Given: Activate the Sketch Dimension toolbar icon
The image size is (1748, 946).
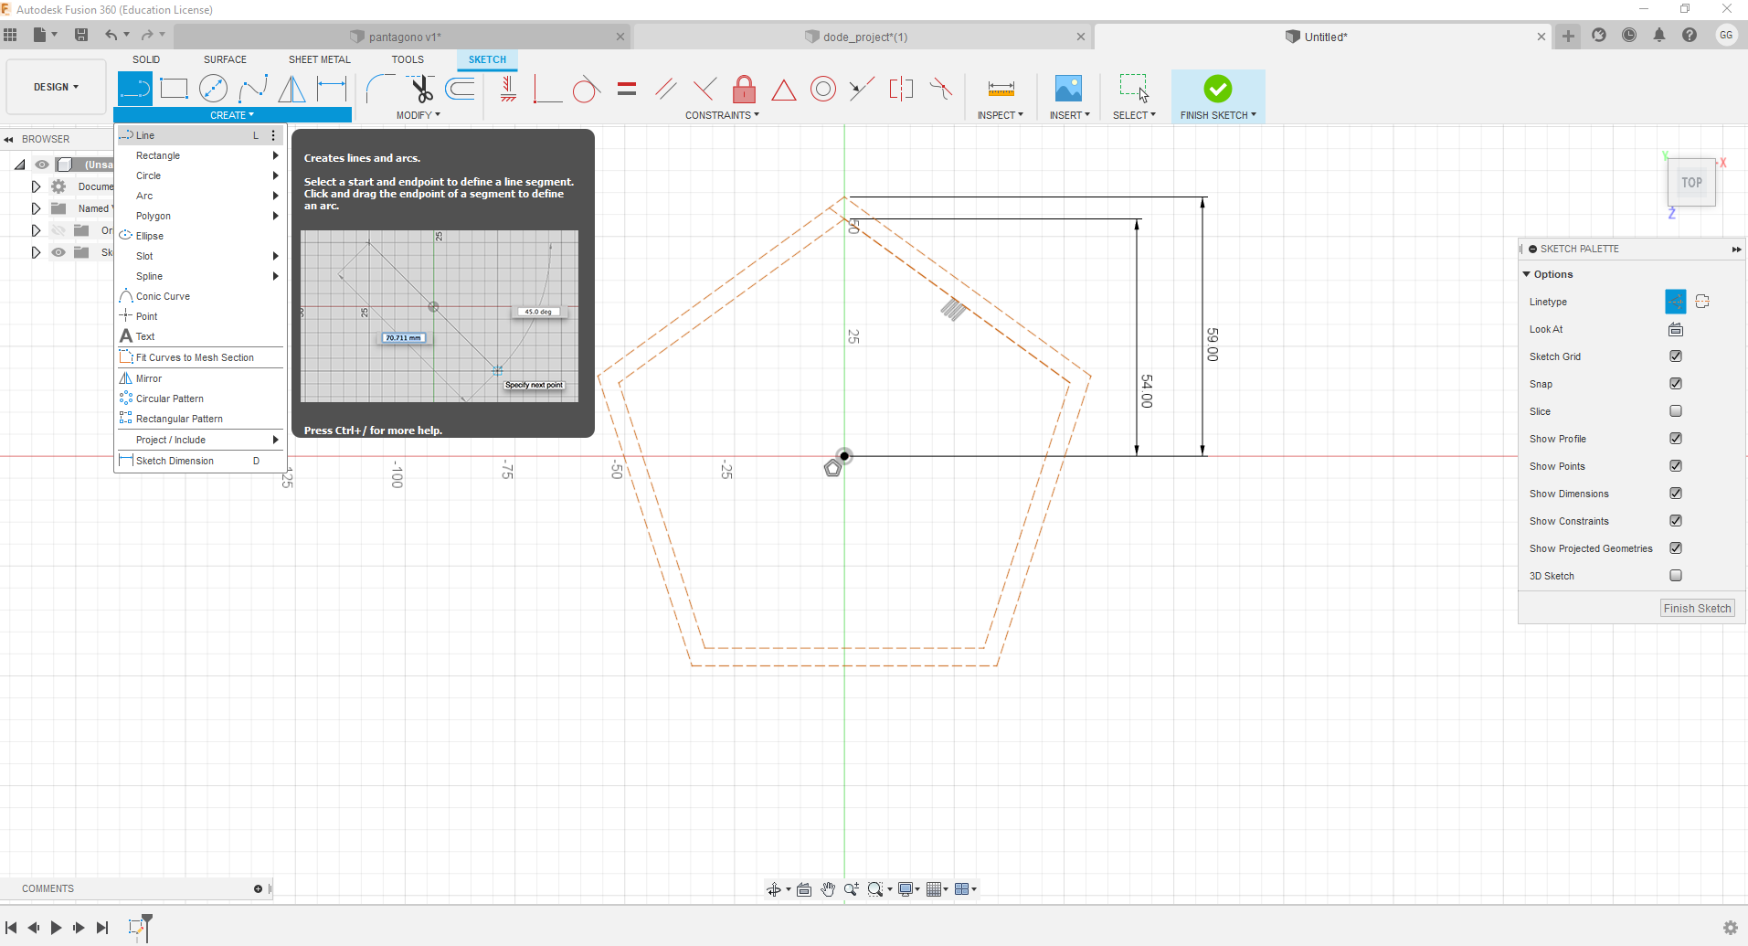Looking at the screenshot, I should coord(332,89).
